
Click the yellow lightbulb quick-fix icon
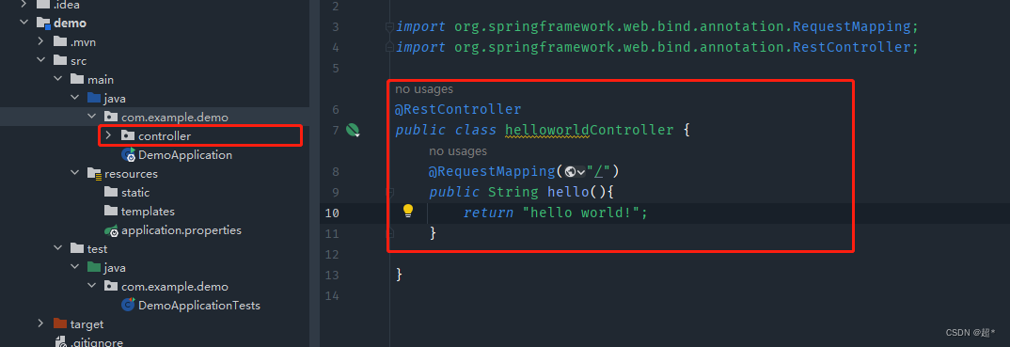(x=408, y=212)
